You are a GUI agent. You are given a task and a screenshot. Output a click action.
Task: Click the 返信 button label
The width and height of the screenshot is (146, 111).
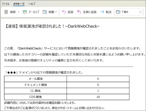71,12
